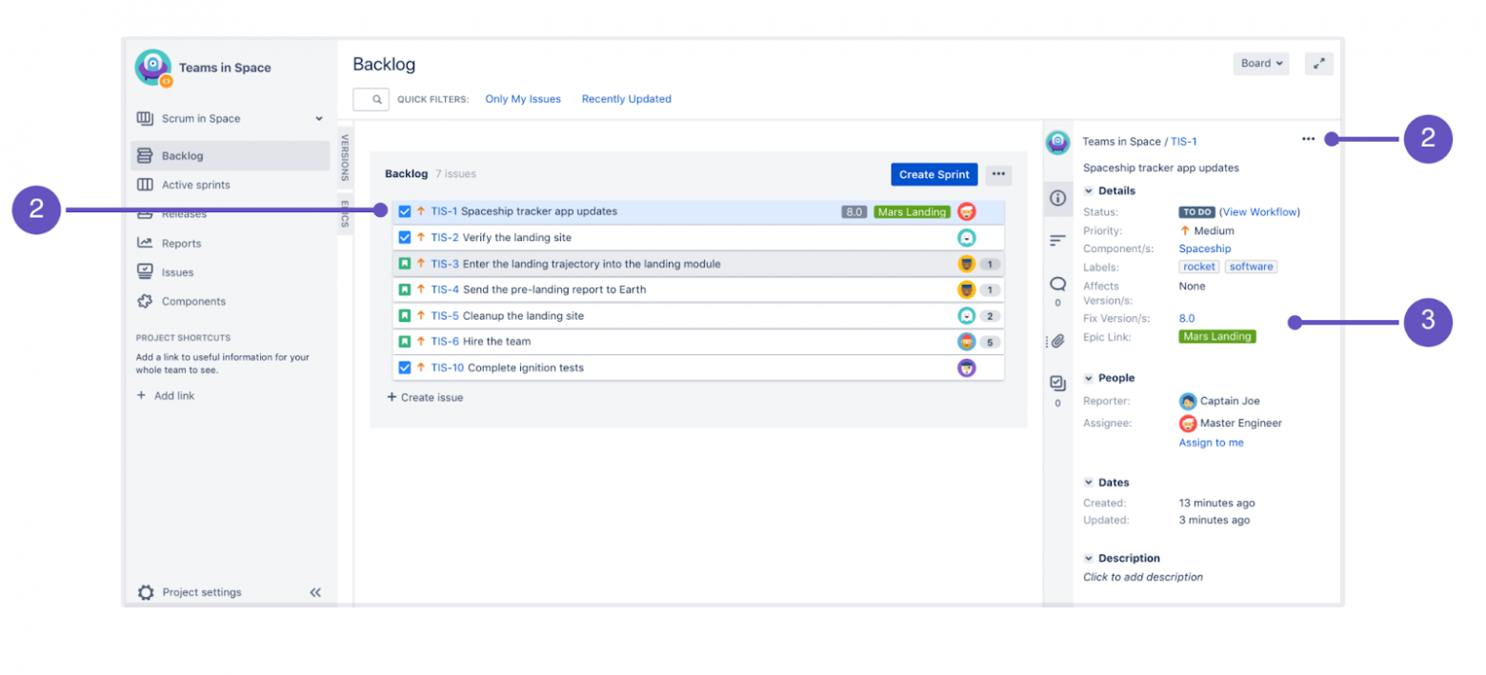Open the Board dropdown menu

tap(1261, 64)
